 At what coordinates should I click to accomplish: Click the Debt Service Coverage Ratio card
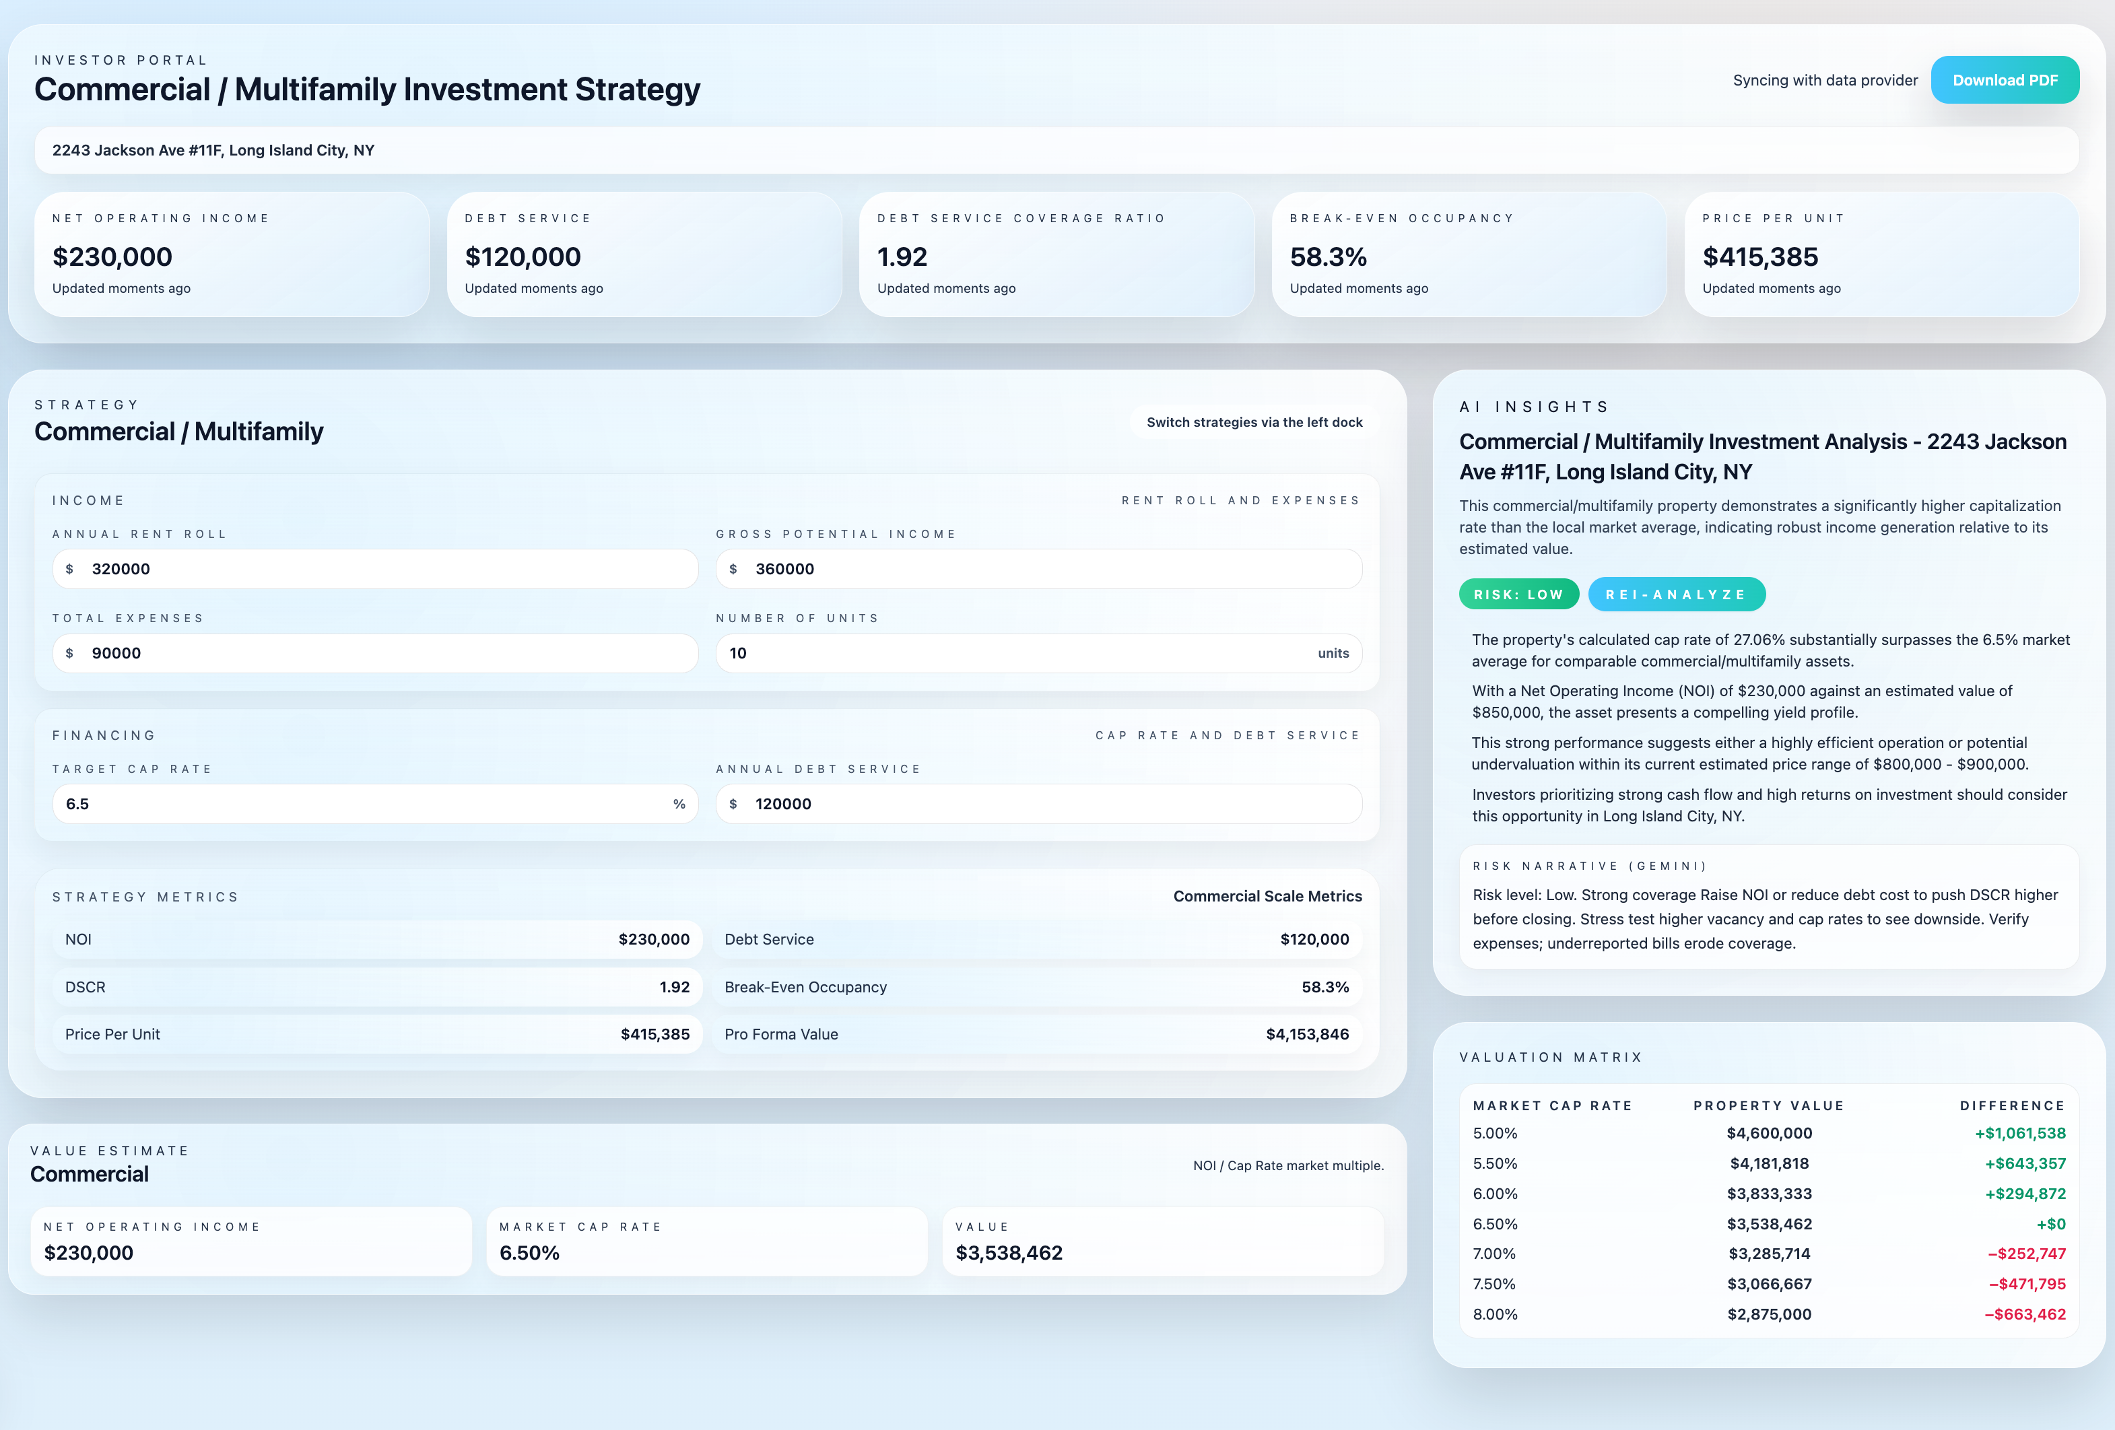1057,254
